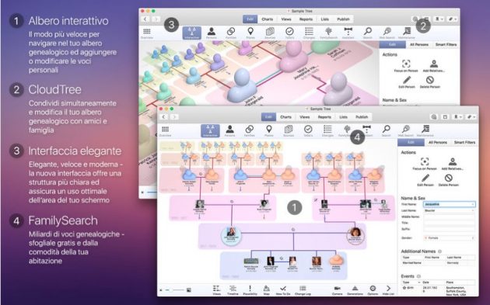Open the Timeline tool in bottom bar
490x305 pixels.
coord(233,289)
